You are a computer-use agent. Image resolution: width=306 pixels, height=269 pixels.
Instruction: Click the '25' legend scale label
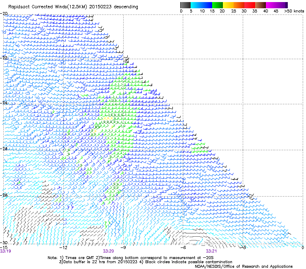click(x=234, y=11)
